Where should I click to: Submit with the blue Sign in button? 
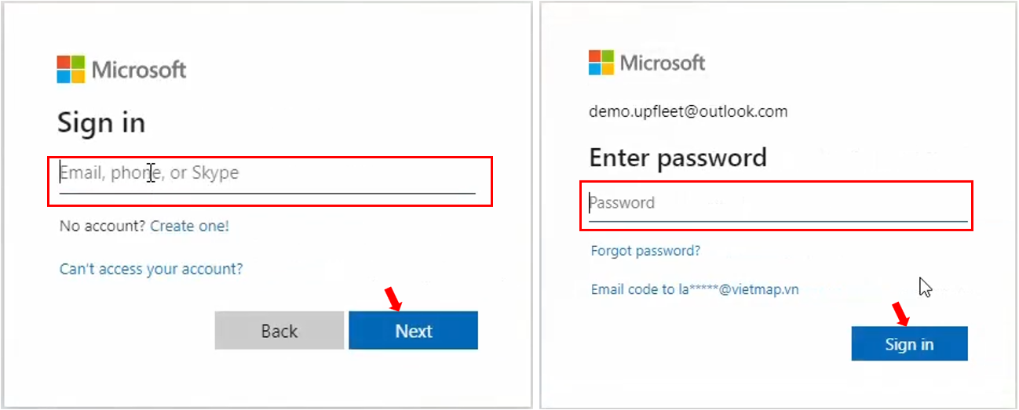[x=910, y=344]
